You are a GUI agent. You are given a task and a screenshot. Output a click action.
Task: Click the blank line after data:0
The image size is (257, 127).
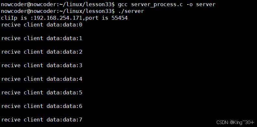129,31
